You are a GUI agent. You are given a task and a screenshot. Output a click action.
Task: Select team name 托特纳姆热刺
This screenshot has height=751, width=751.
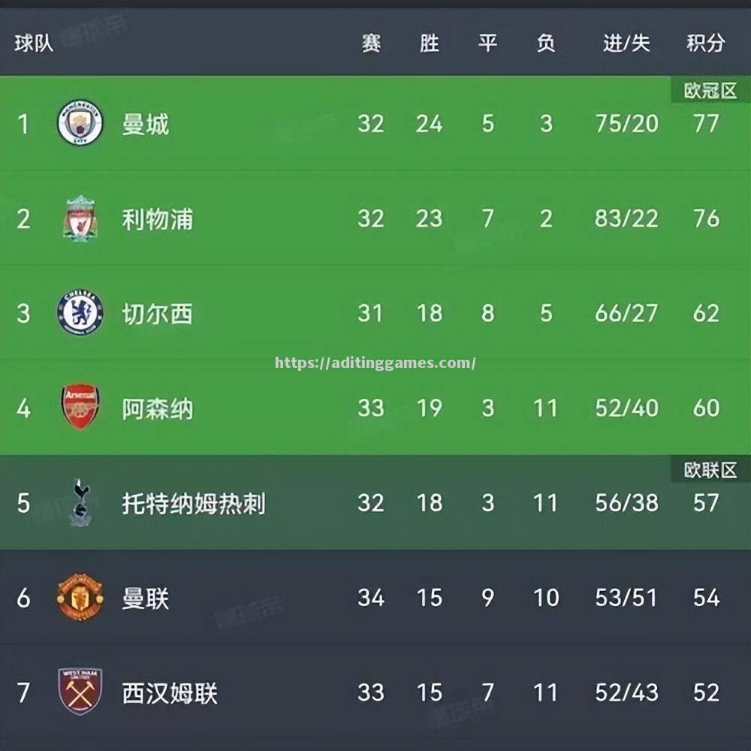click(x=194, y=503)
